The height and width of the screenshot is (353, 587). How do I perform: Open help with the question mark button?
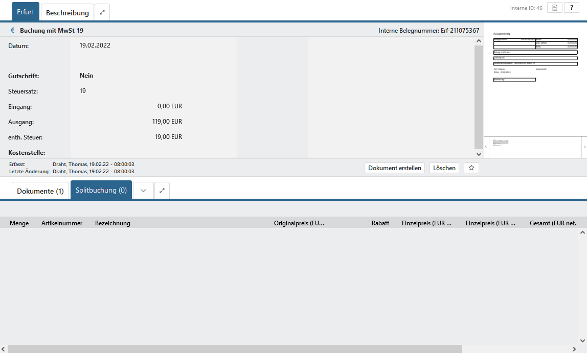(x=572, y=8)
